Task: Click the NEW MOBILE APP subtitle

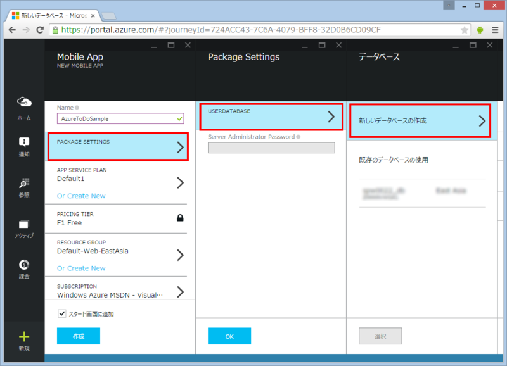Action: 80,66
